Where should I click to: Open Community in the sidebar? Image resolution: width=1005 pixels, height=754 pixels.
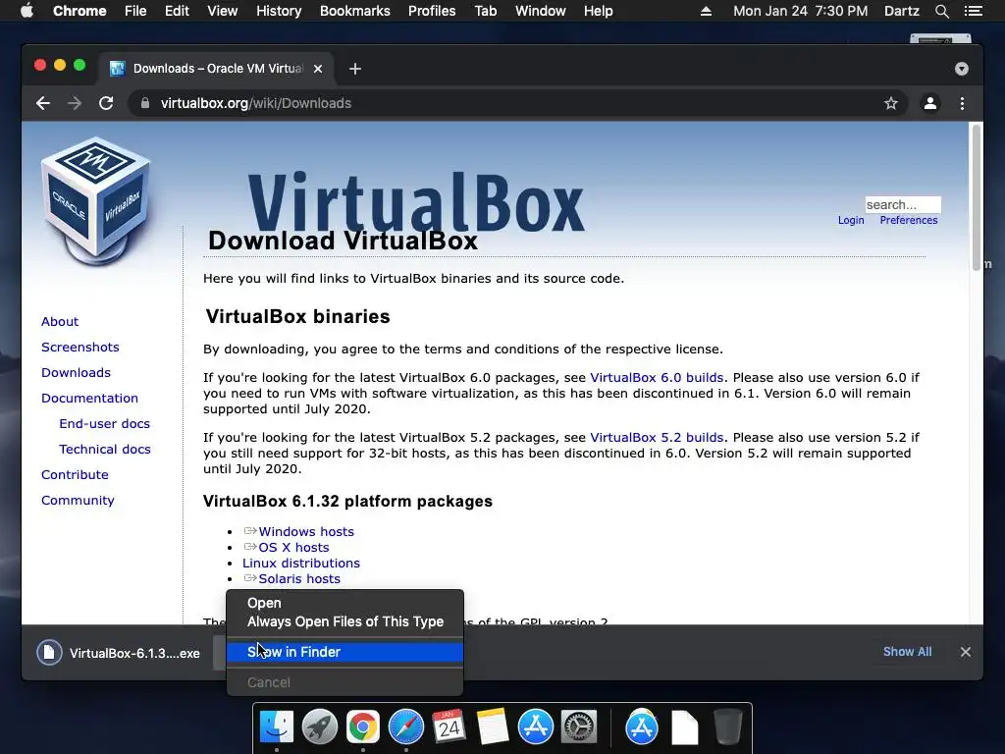point(78,500)
